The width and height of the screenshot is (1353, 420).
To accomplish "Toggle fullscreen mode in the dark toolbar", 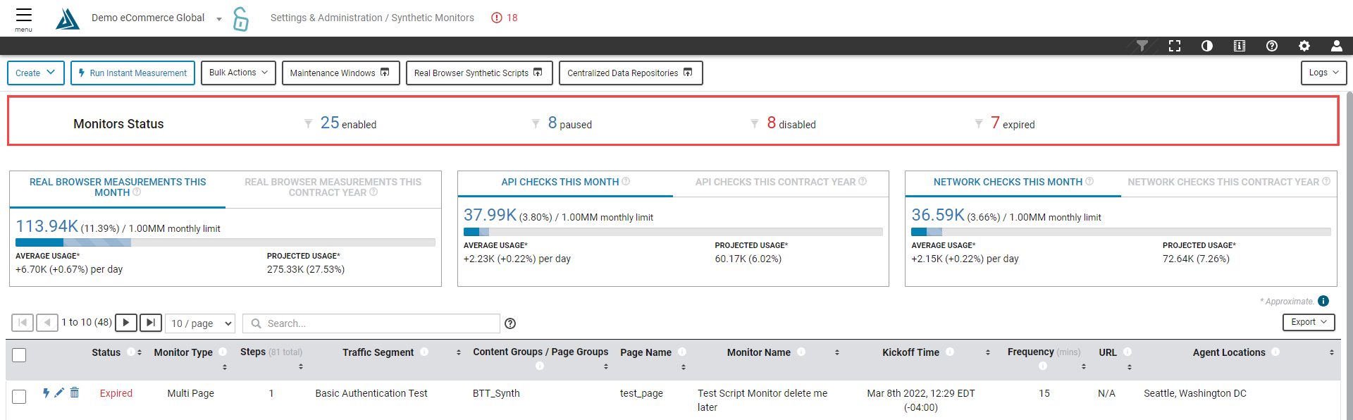I will coord(1174,46).
